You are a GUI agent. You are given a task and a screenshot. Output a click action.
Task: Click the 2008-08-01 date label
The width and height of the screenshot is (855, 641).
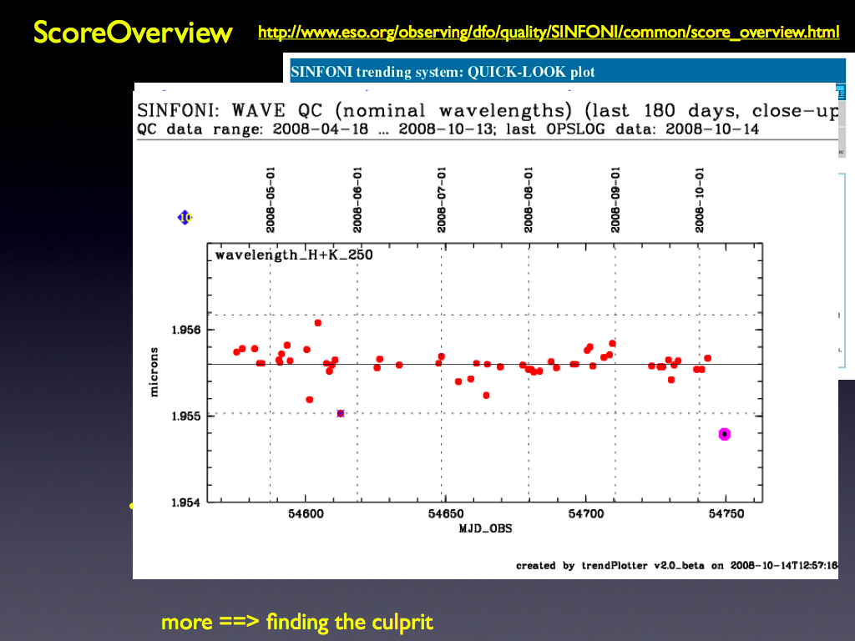[529, 199]
